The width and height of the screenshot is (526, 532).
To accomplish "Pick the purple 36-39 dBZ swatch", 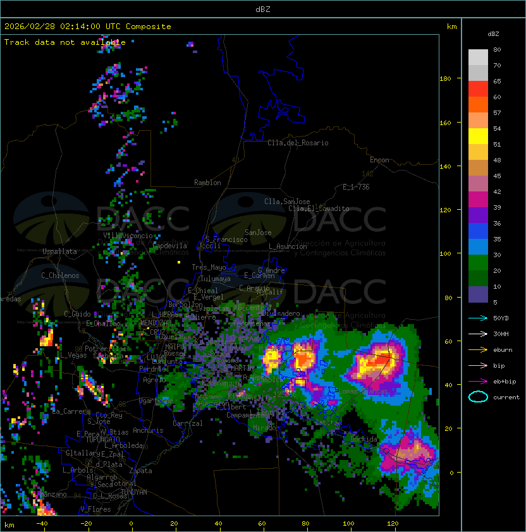I will 478,215.
